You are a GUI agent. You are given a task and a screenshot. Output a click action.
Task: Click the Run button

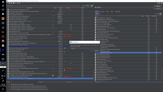pyautogui.click(x=158, y=6)
